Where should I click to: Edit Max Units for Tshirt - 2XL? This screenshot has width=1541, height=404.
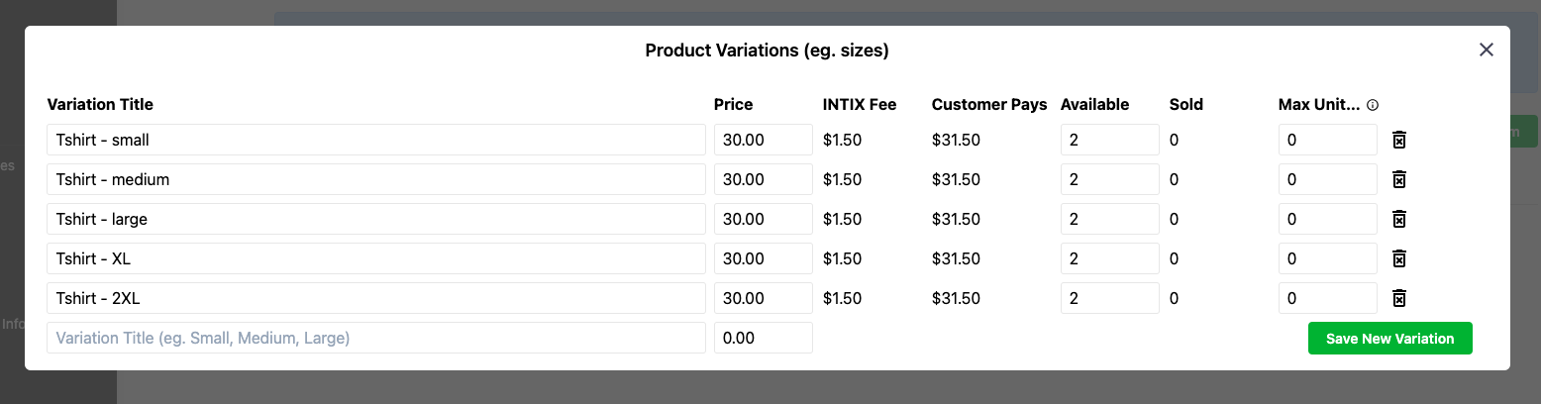1328,298
